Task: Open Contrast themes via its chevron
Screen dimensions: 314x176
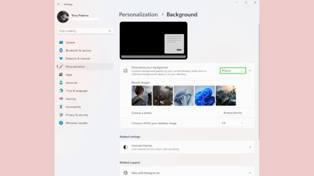Action: point(250,147)
